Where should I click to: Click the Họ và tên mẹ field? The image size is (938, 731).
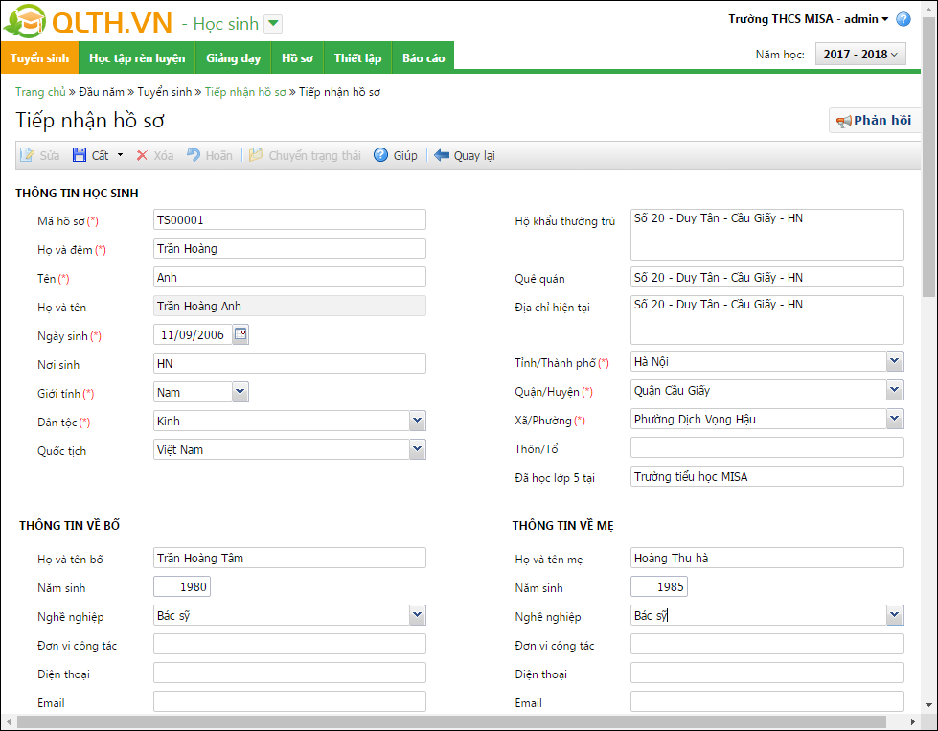[766, 558]
